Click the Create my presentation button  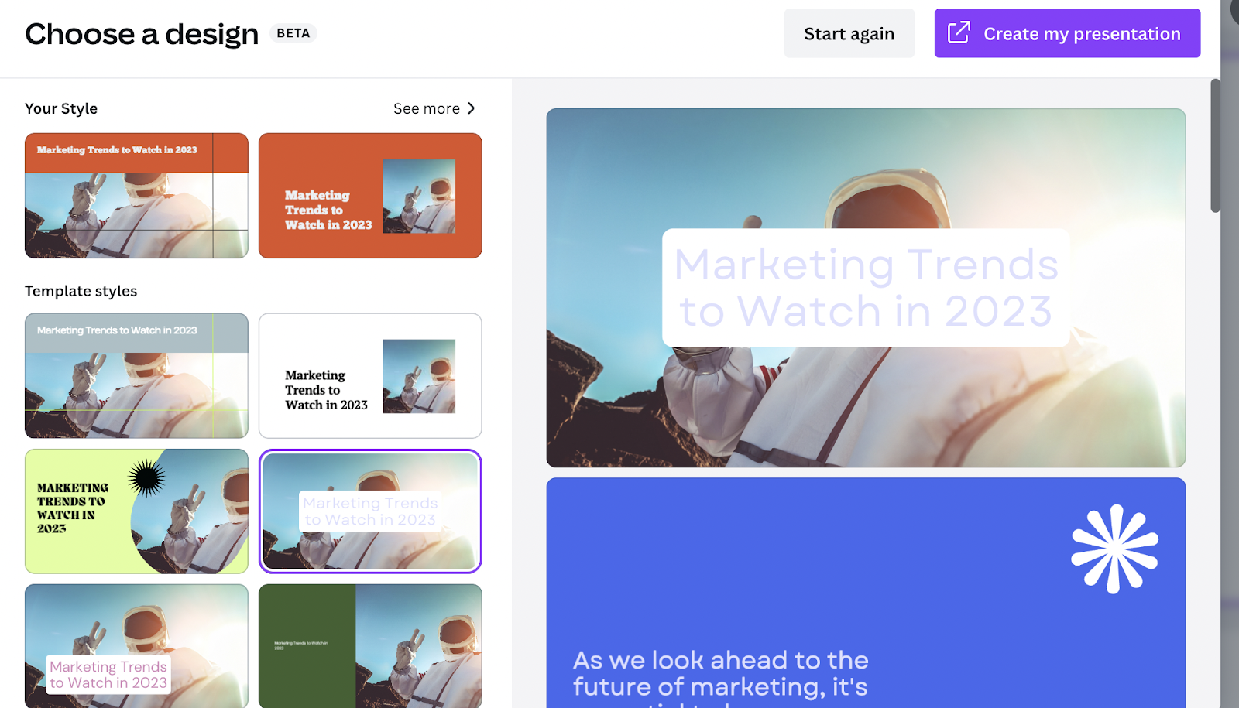click(1067, 33)
